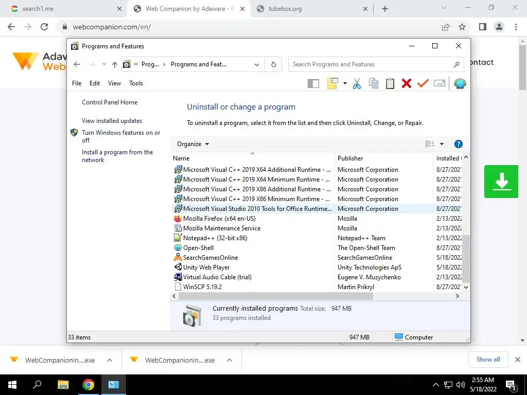Viewport: 527px width, 395px height.
Task: Click Install a program from the network
Action: pos(117,156)
